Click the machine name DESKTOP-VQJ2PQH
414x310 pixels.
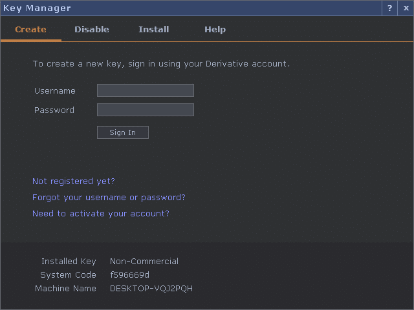(151, 289)
